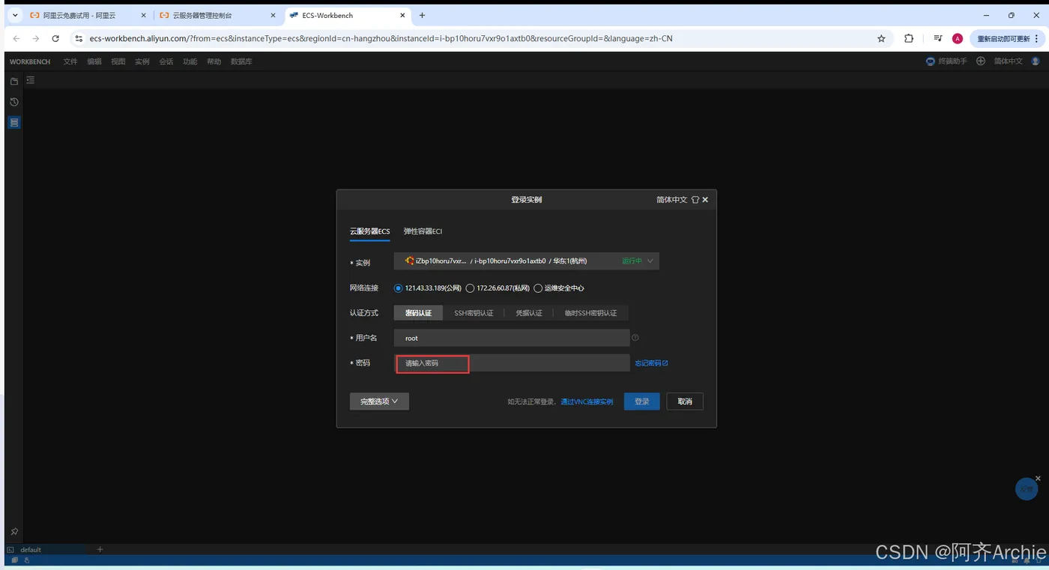Select the 121.43.33.189(公网) radio option
Viewport: 1049px width, 570px height.
click(x=398, y=288)
